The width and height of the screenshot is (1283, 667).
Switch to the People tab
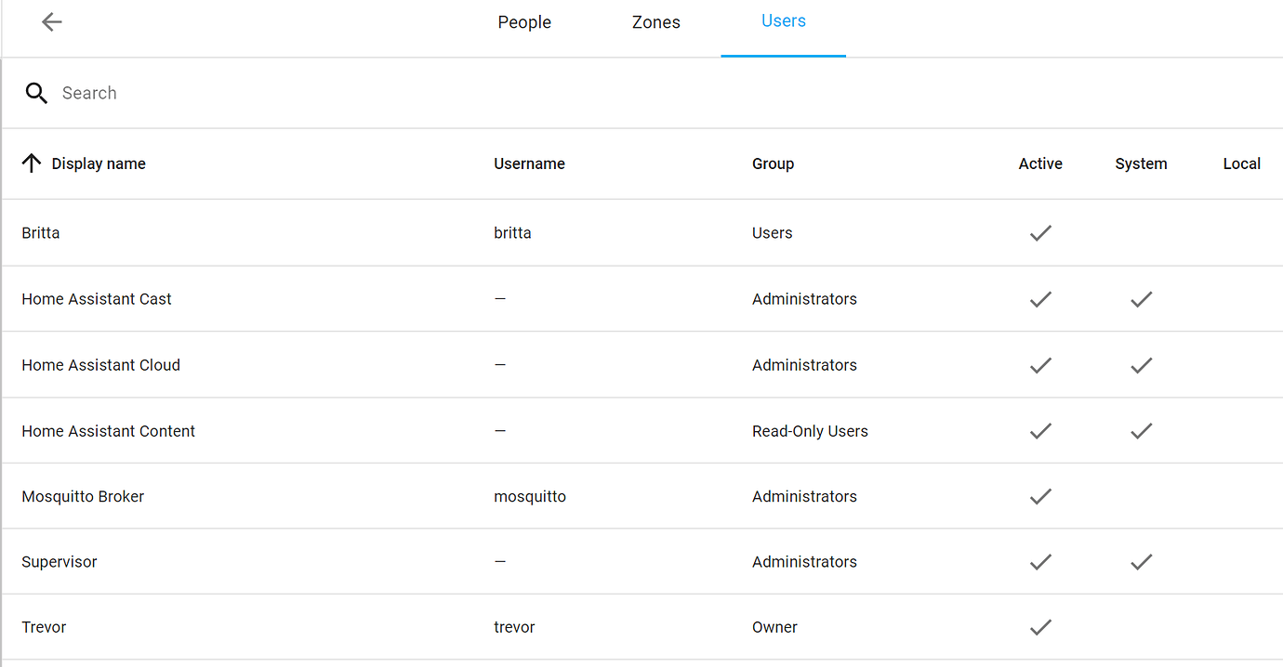524,22
